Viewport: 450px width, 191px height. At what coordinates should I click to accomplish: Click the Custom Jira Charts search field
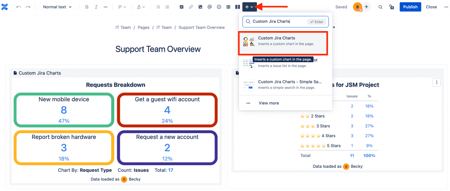(x=286, y=21)
